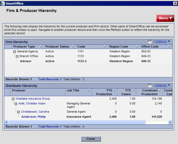
Task: Click layout icon in Distributor Hierarchy header
Action: [150, 86]
